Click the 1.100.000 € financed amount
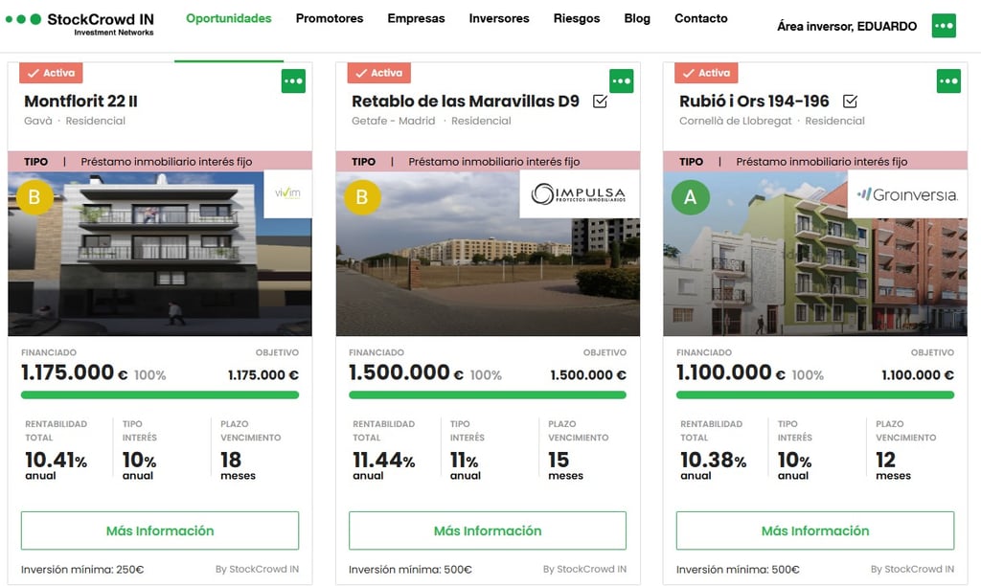Screen dimensions: 981x586 pos(731,372)
